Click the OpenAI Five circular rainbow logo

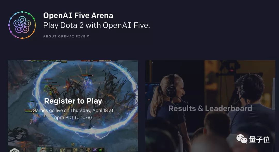tap(22, 25)
